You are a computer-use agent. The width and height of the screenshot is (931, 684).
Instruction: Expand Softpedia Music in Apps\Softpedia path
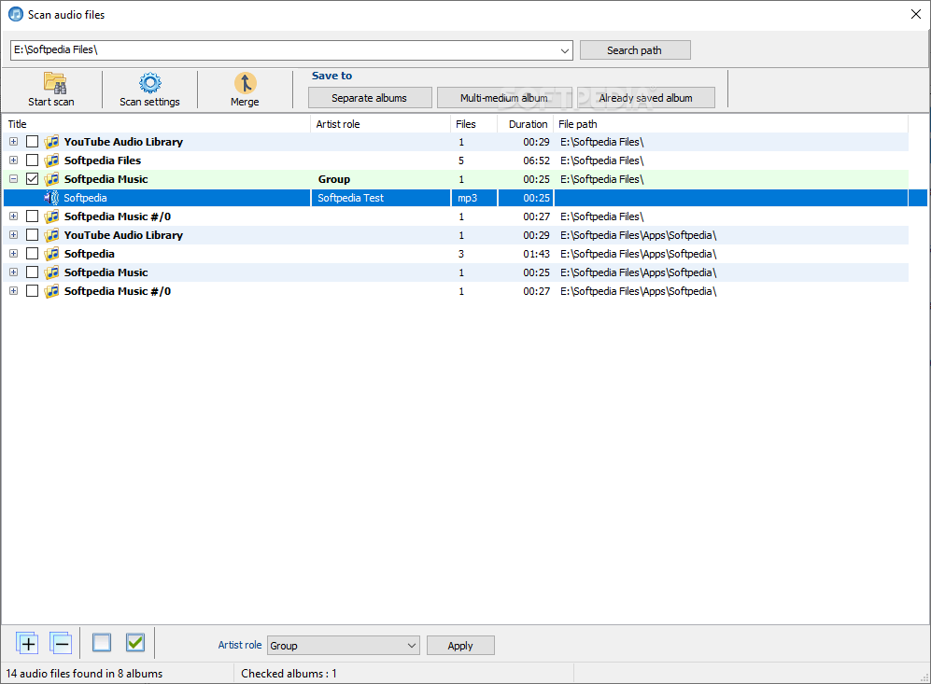[x=14, y=272]
